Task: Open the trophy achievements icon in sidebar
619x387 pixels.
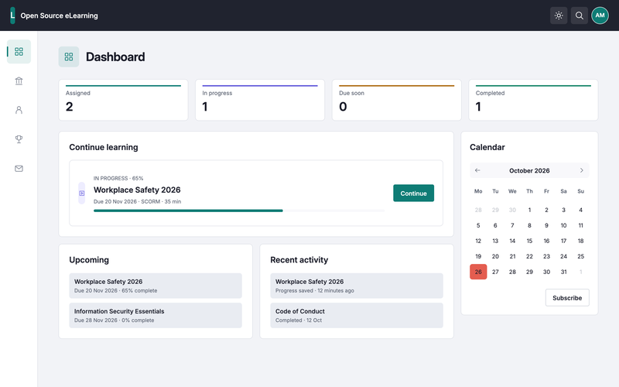Action: 19,139
